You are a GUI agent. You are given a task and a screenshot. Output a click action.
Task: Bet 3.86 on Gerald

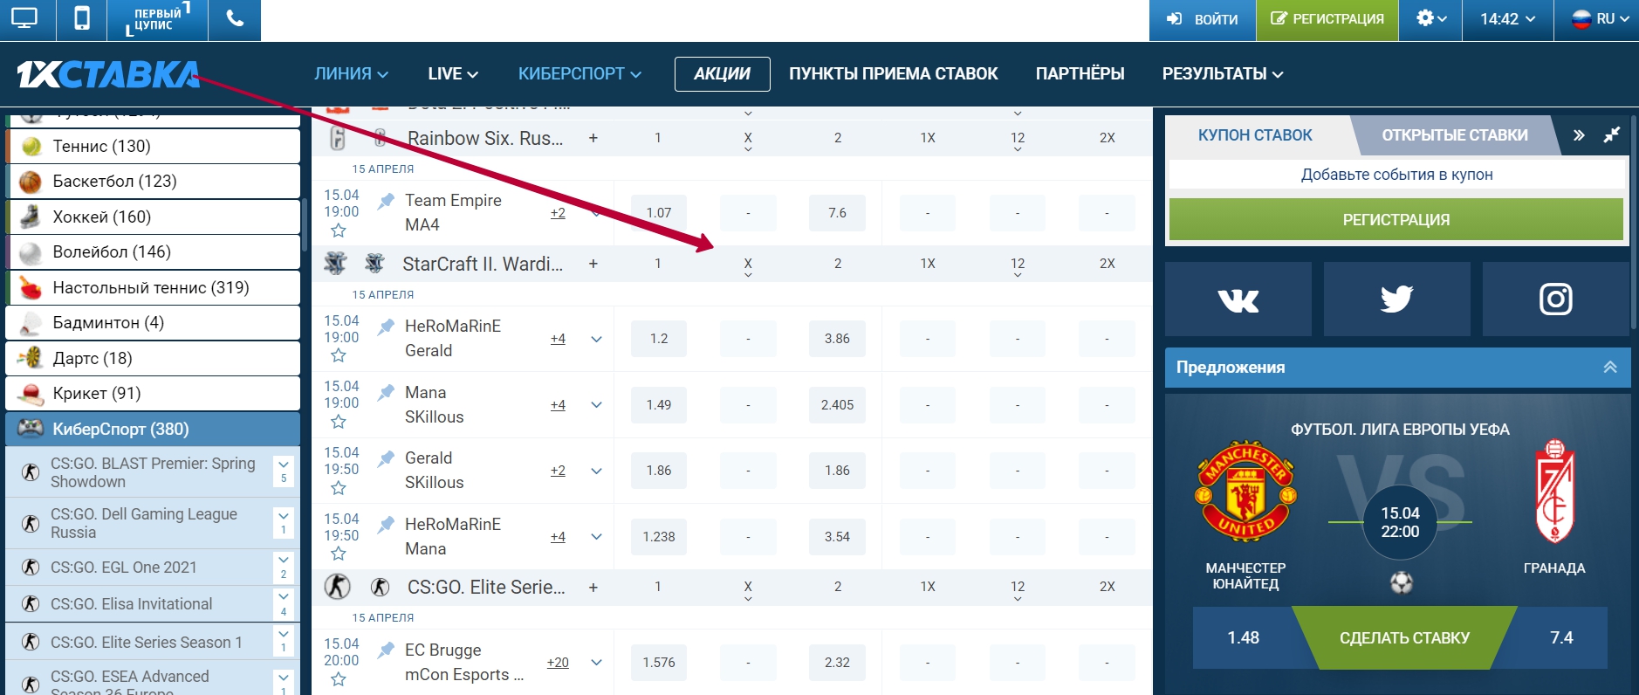coord(837,339)
